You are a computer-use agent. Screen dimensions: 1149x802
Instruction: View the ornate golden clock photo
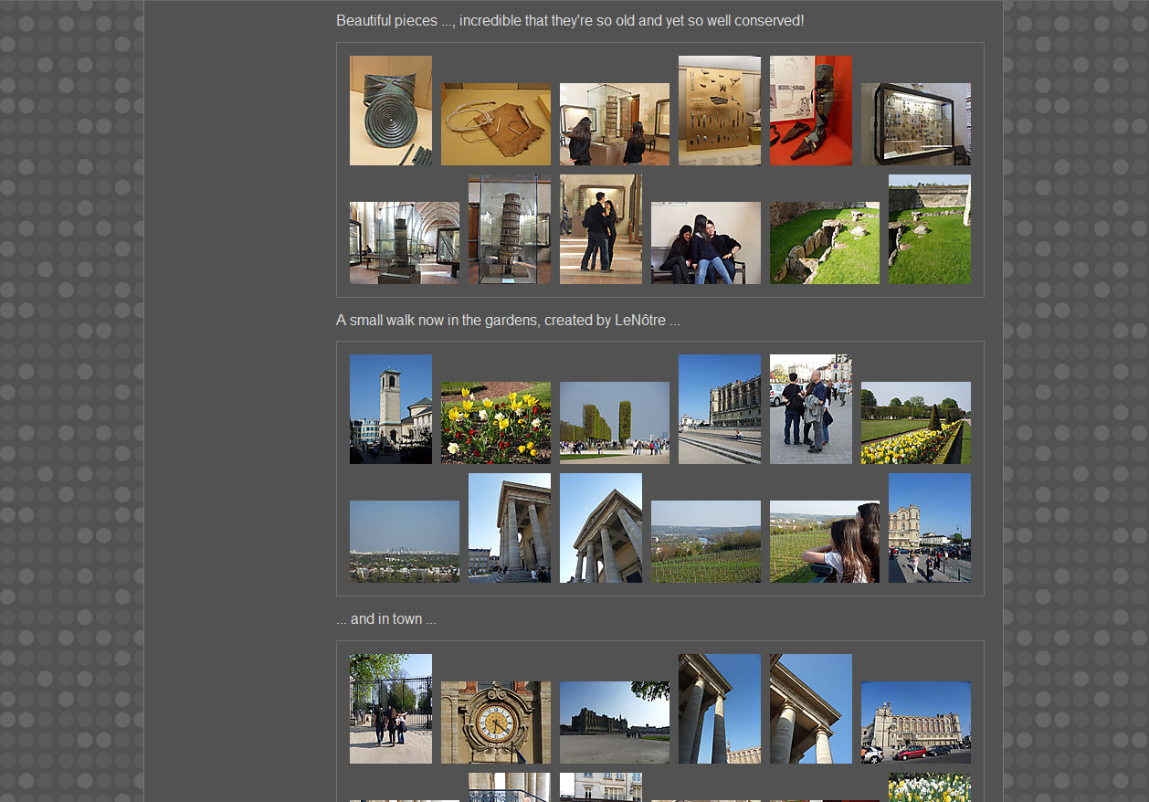(495, 723)
